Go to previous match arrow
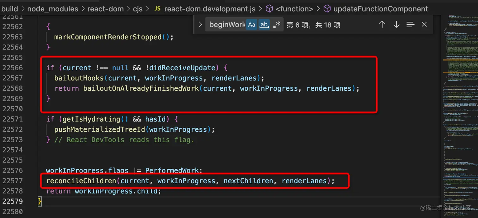 (x=382, y=24)
